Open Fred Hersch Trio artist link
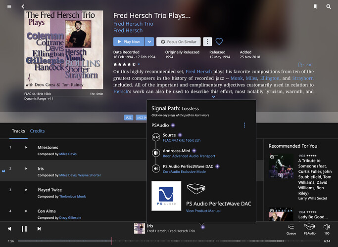 click(x=133, y=24)
